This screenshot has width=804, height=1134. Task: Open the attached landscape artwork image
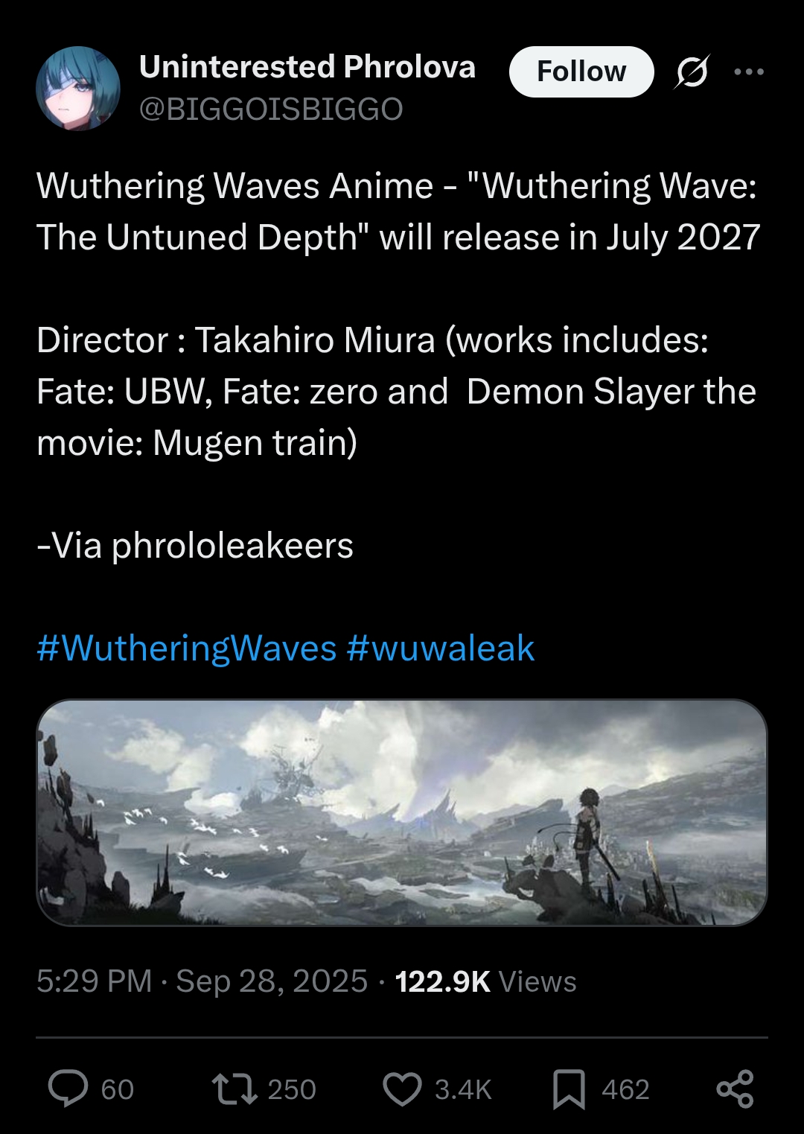point(402,812)
